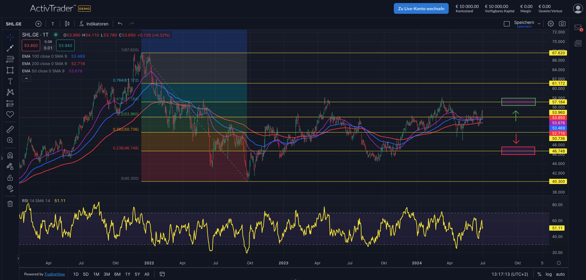Click Zu Live-Konto wechseln button
This screenshot has height=280, width=586.
point(421,9)
